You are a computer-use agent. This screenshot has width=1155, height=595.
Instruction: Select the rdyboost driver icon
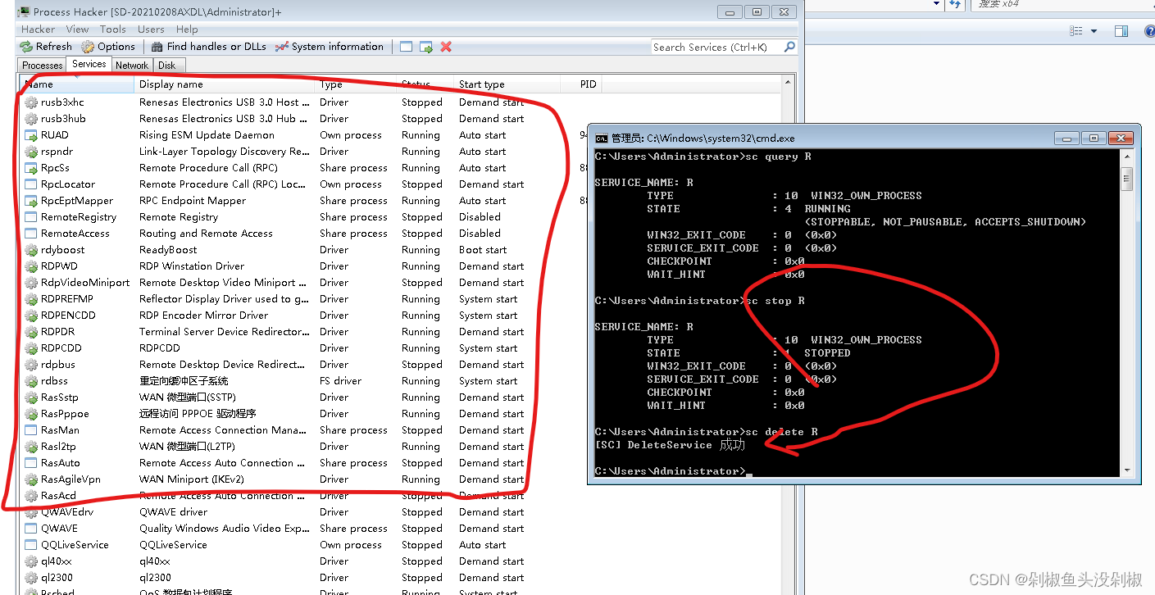(x=31, y=250)
